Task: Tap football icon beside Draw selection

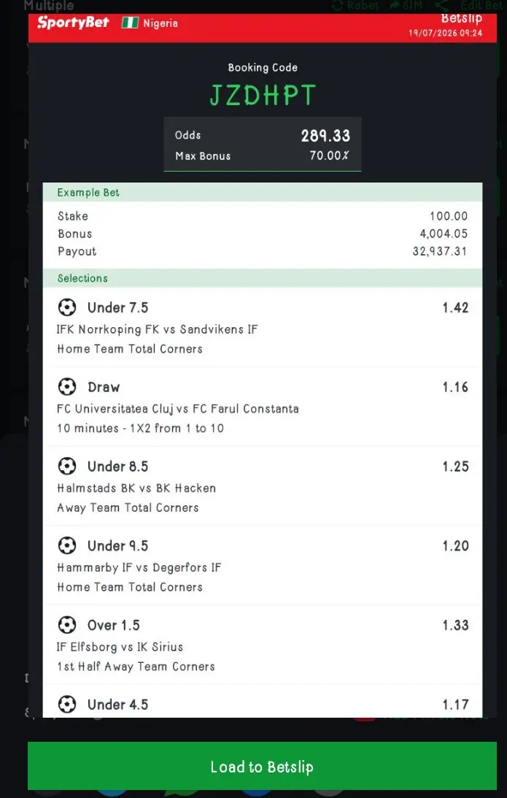Action: 67,387
